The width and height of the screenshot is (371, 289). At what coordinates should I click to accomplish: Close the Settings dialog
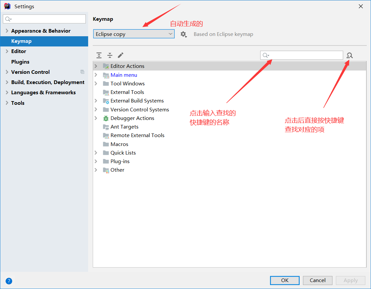pos(361,6)
